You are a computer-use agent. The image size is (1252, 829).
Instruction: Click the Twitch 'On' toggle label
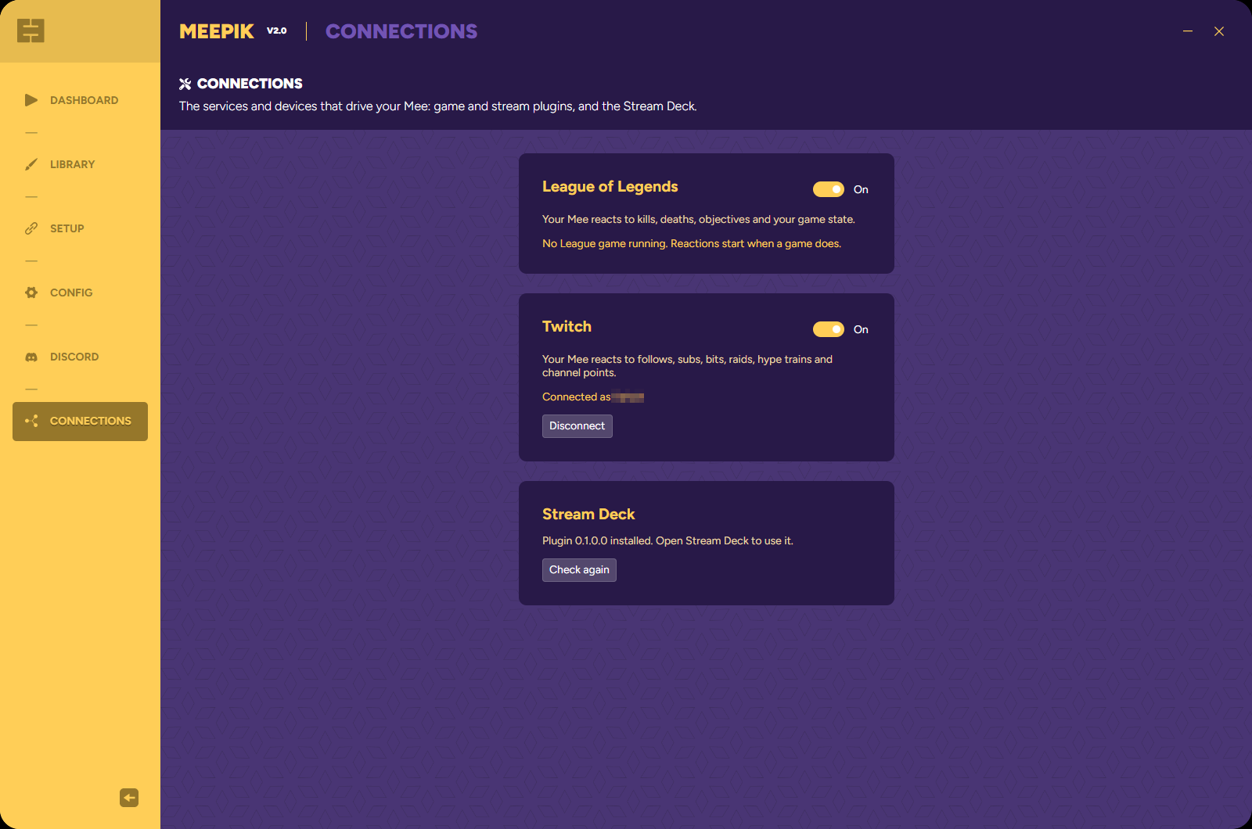coord(861,329)
